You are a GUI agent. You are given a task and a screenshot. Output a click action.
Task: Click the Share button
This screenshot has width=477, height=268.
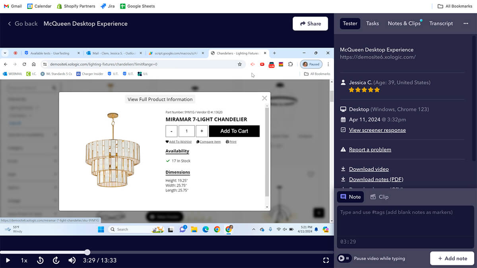click(x=310, y=23)
